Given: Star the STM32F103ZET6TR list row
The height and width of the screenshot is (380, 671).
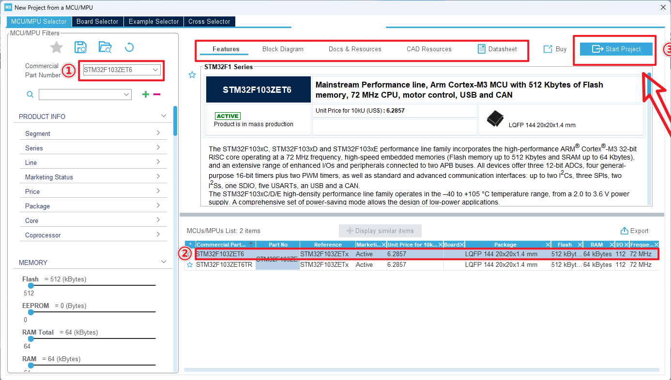Looking at the screenshot, I should [190, 265].
